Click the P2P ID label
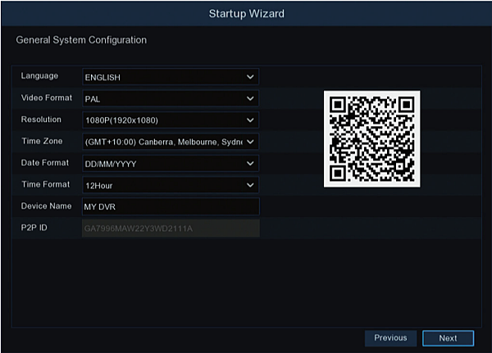Image resolution: width=492 pixels, height=353 pixels. [x=34, y=228]
